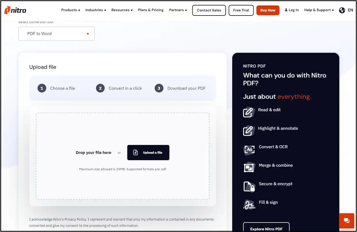Open the globe language selector icon
Viewport: 357px width, 232px height.
(x=342, y=10)
